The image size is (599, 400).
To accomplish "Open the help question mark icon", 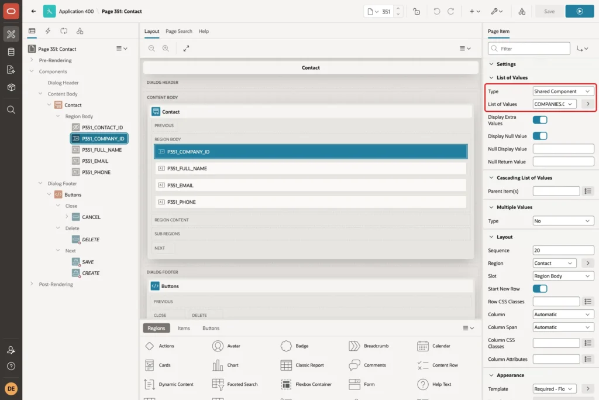I will (x=11, y=366).
